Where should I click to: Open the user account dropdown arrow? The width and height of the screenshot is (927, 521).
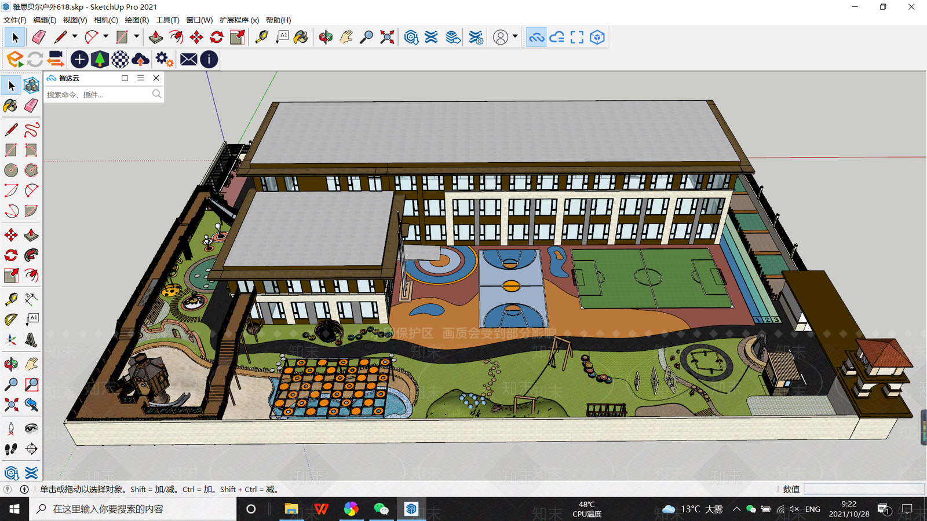tap(515, 36)
